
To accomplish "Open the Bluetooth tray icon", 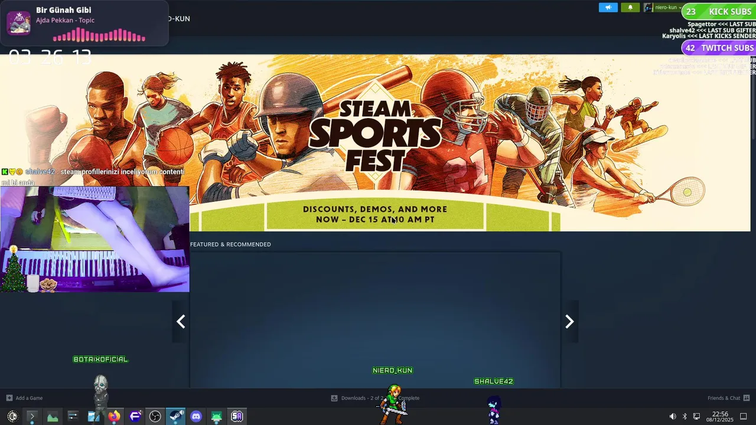I will click(685, 416).
